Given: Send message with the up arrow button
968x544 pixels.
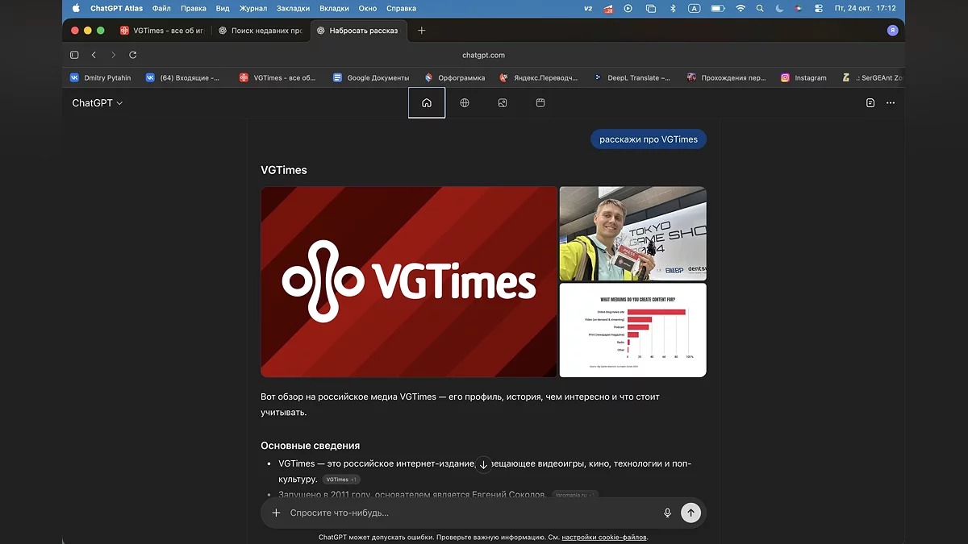Looking at the screenshot, I should point(691,513).
